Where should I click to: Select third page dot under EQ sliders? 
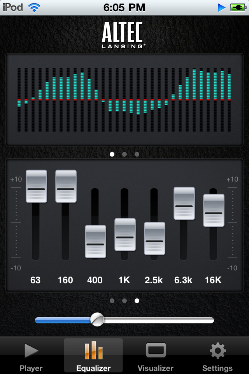pyautogui.click(x=137, y=301)
